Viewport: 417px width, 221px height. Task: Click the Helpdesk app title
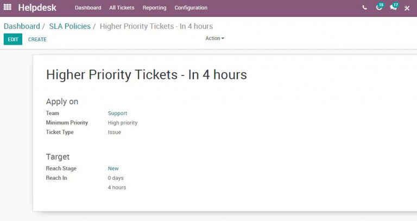pyautogui.click(x=39, y=8)
